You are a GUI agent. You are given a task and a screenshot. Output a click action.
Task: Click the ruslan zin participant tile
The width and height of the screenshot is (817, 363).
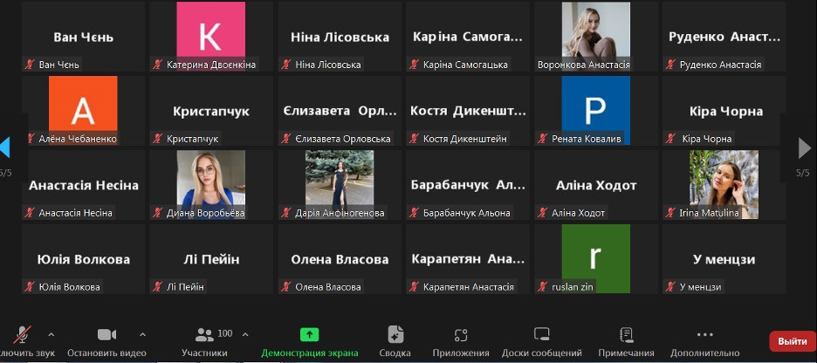coord(595,258)
